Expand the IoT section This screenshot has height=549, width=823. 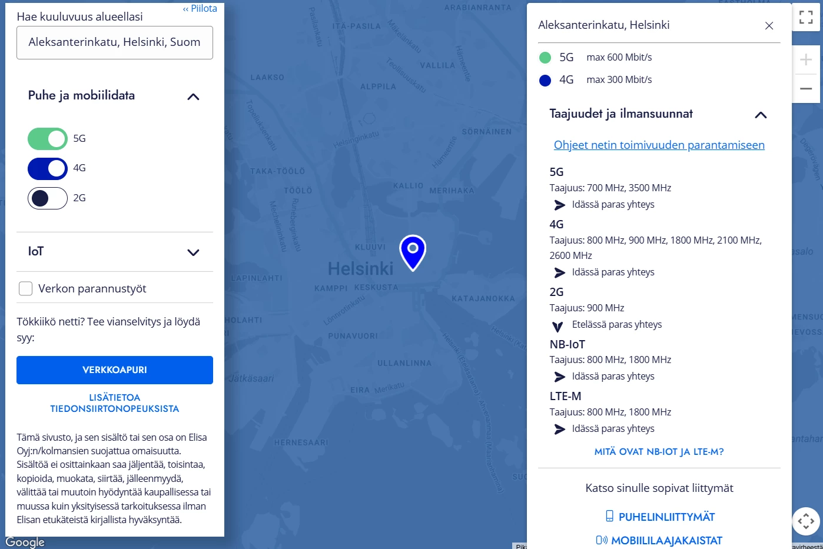193,252
